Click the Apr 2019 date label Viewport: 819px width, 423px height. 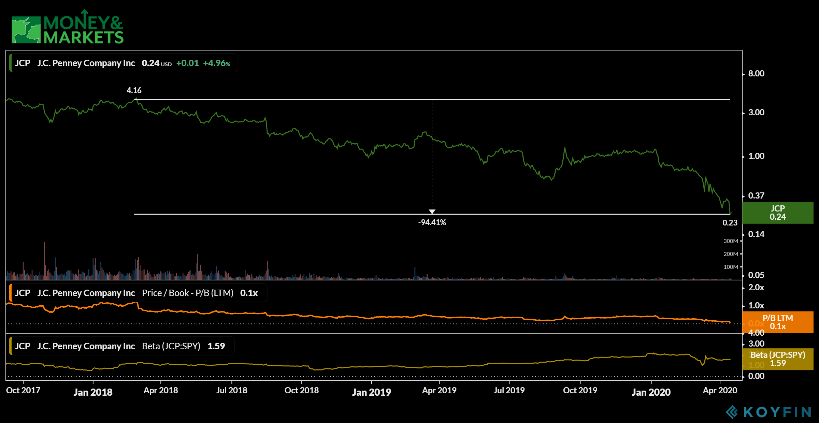(x=439, y=390)
